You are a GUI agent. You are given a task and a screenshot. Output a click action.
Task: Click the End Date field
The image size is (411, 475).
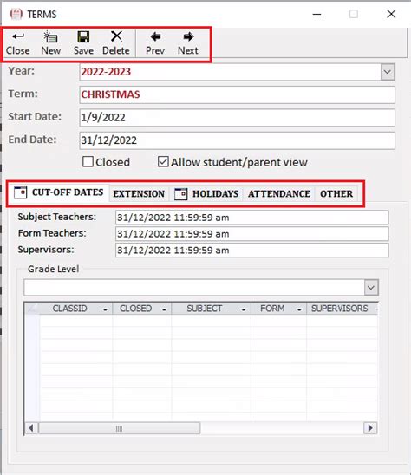tap(238, 140)
